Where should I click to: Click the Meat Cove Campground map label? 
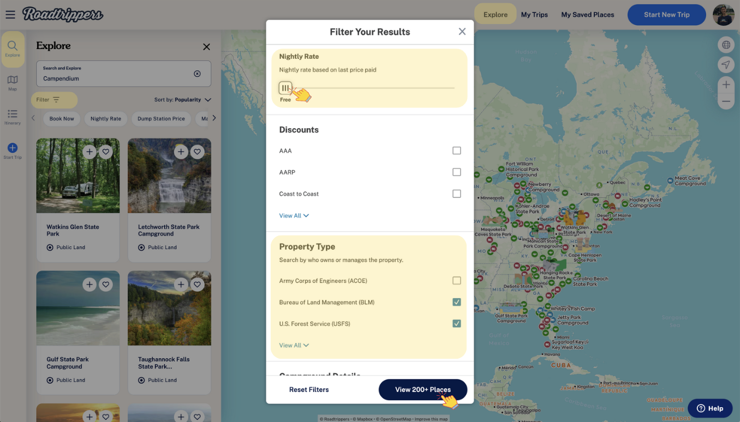(x=690, y=181)
